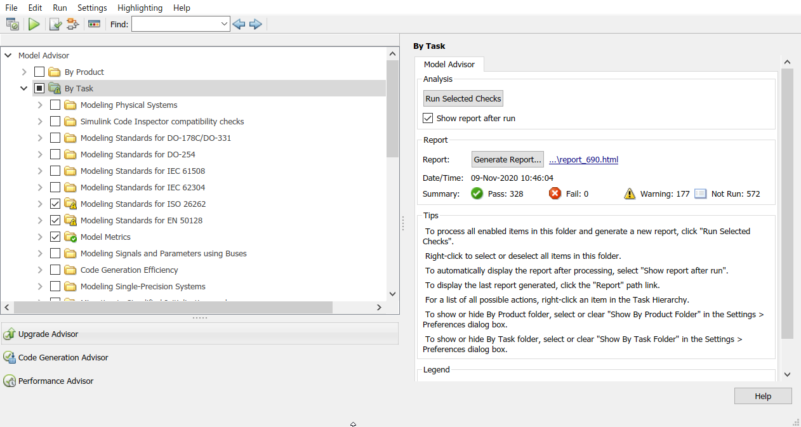Open the Code Generation Advisor
Viewport: 801px width, 427px height.
tap(62, 357)
